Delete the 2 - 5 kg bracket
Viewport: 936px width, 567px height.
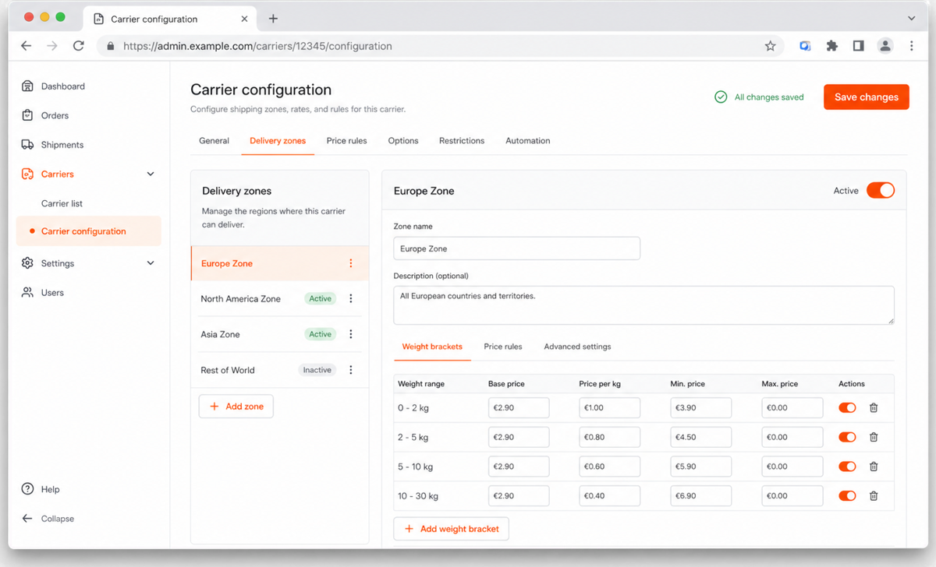coord(874,438)
